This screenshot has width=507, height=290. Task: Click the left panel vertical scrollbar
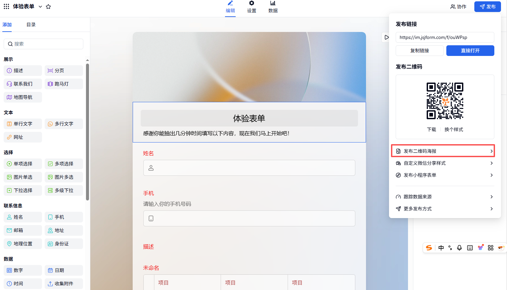pyautogui.click(x=87, y=133)
